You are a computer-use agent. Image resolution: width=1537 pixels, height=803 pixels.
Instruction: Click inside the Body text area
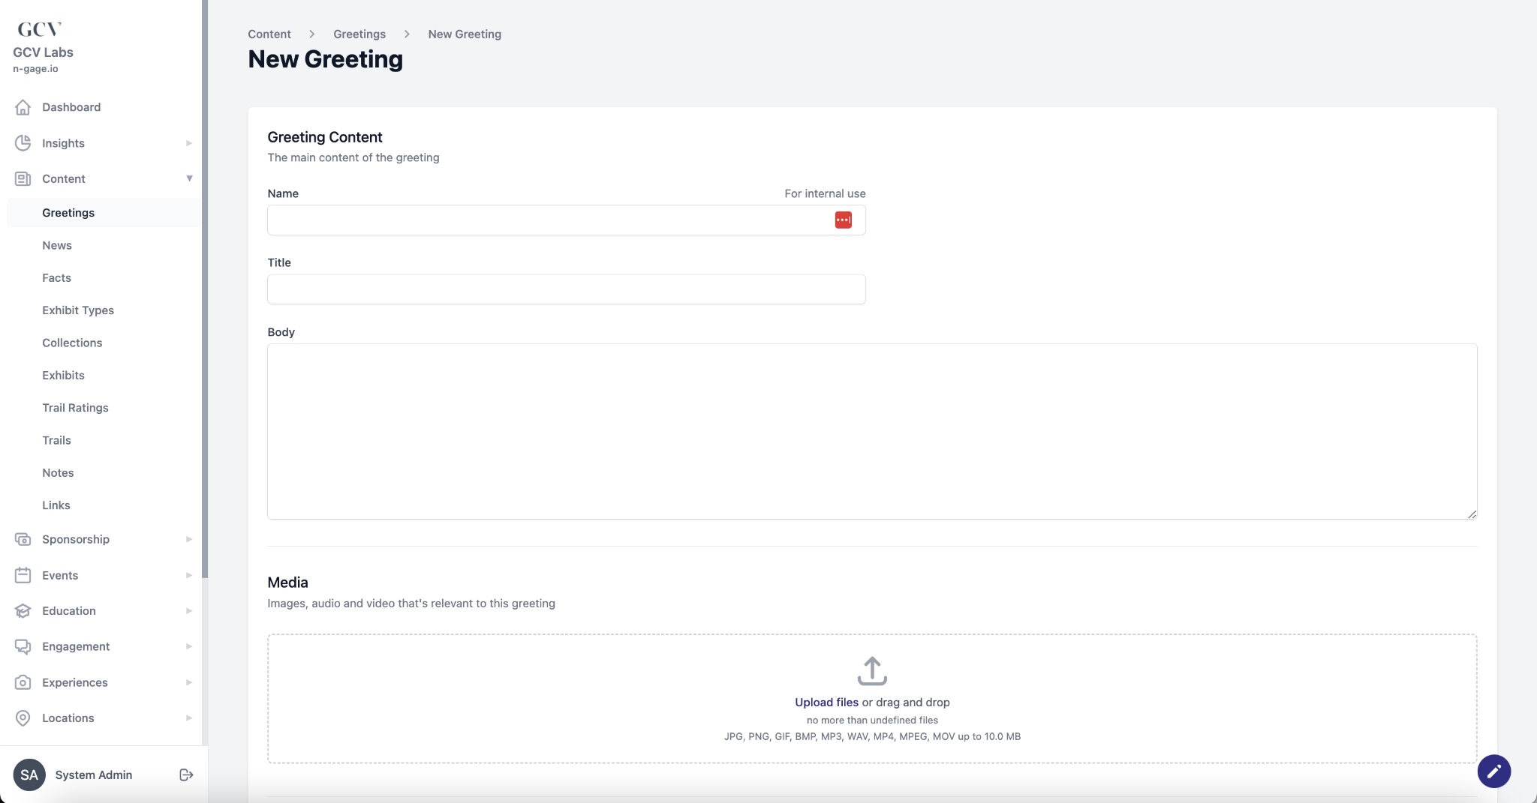(872, 431)
